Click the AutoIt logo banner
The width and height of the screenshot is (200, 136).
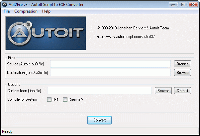click(x=46, y=33)
